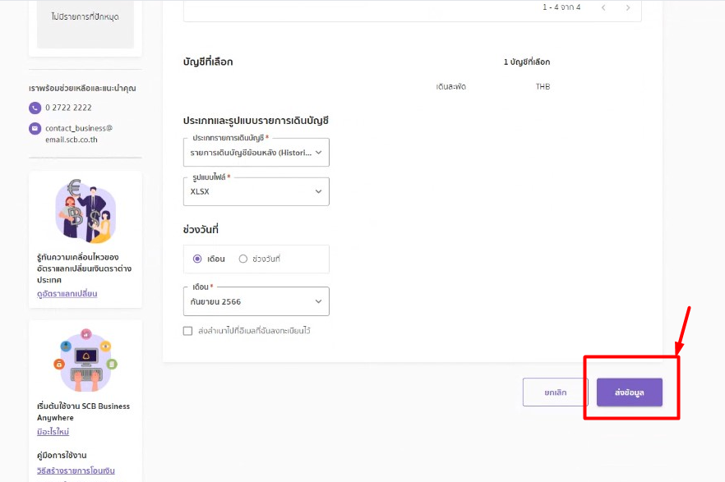
Task: Click the ประเภทและรูปแบบรายการเดินบัญชี heading
Action: [x=256, y=121]
